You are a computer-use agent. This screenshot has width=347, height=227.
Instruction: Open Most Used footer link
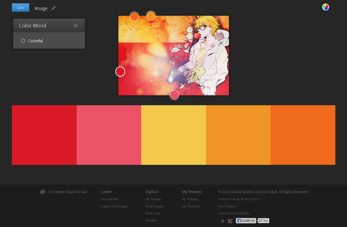point(153,213)
